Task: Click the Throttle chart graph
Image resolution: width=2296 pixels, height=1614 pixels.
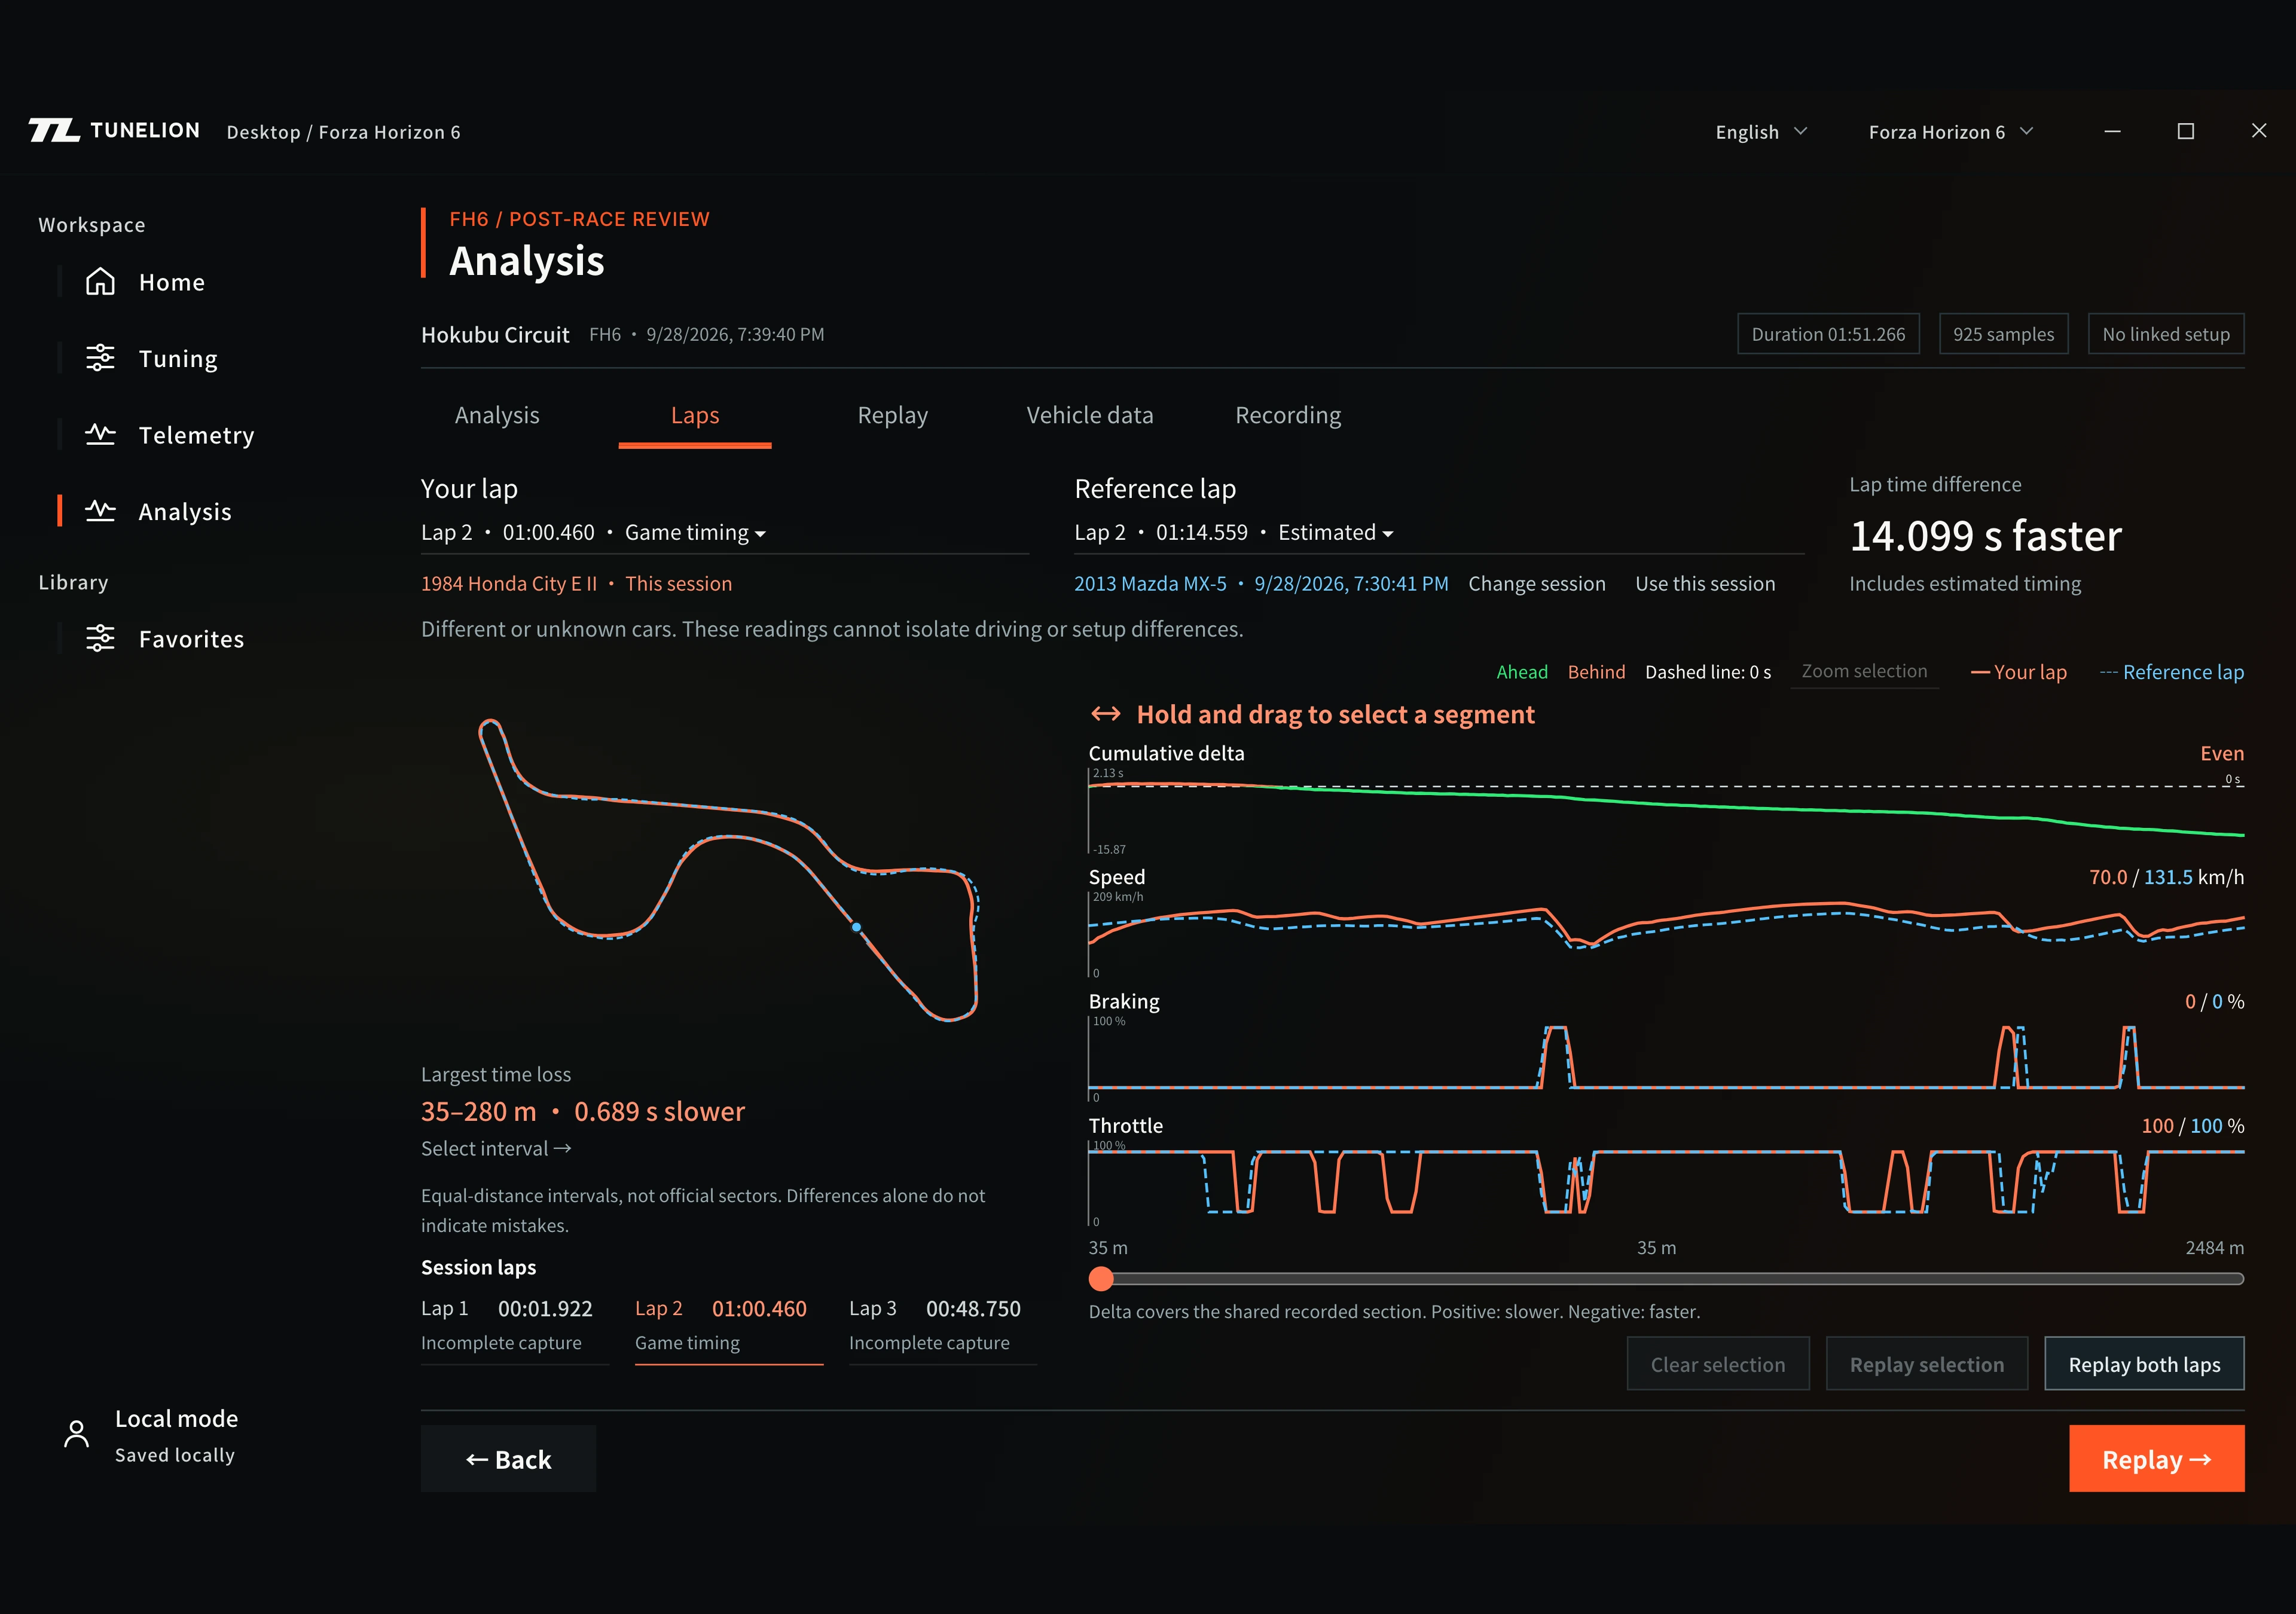Action: pos(1666,1183)
